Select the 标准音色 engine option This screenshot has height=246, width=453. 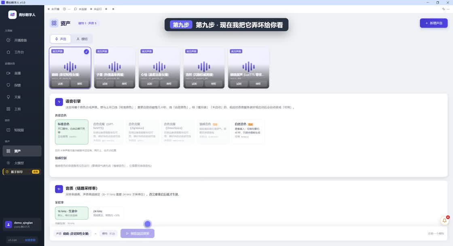(72, 132)
